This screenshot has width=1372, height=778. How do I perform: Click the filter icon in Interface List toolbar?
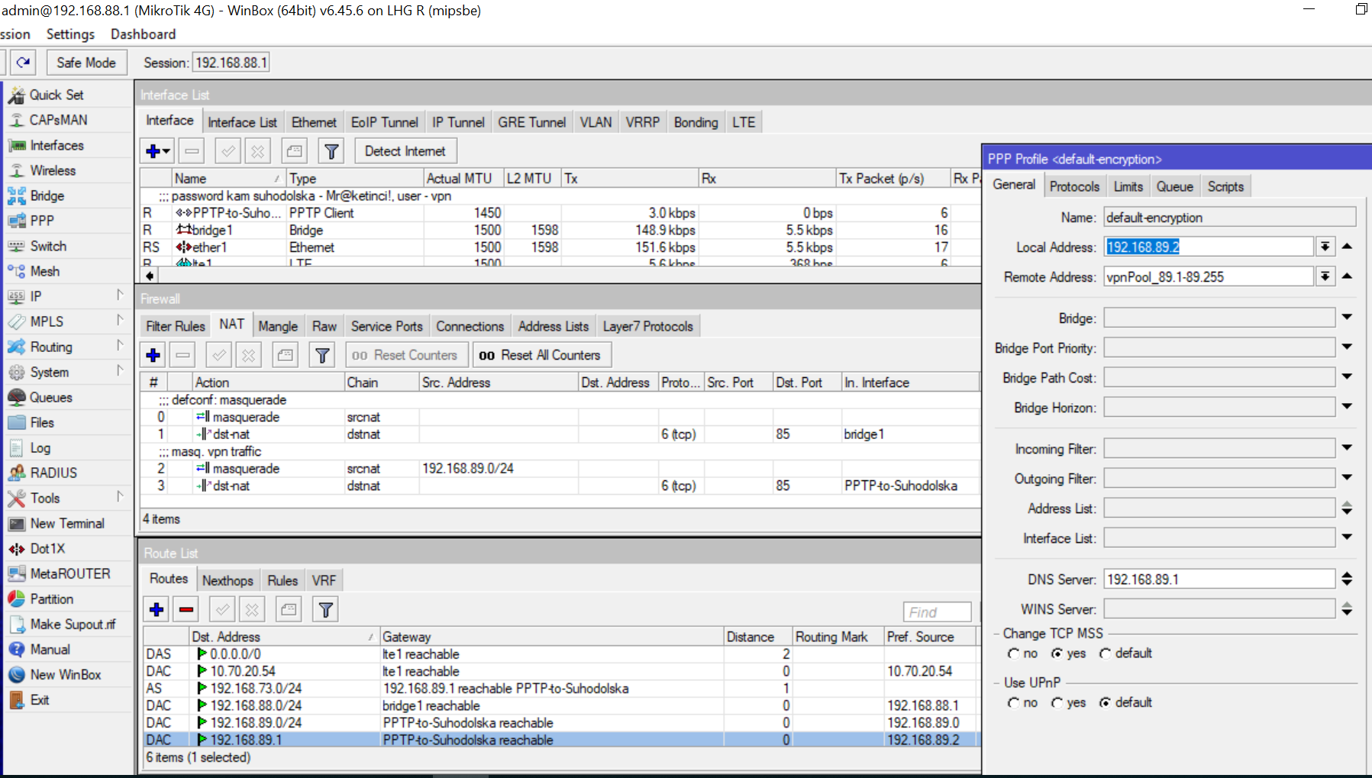pyautogui.click(x=331, y=151)
